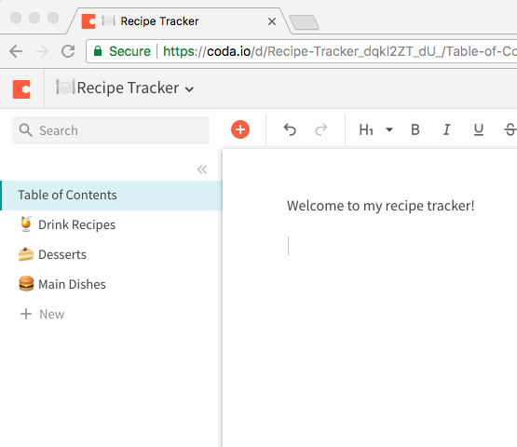The image size is (517, 447).
Task: Go back with the browser back arrow
Action: coord(16,51)
